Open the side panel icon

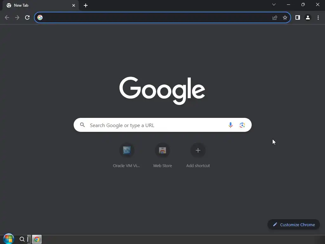coord(298,18)
